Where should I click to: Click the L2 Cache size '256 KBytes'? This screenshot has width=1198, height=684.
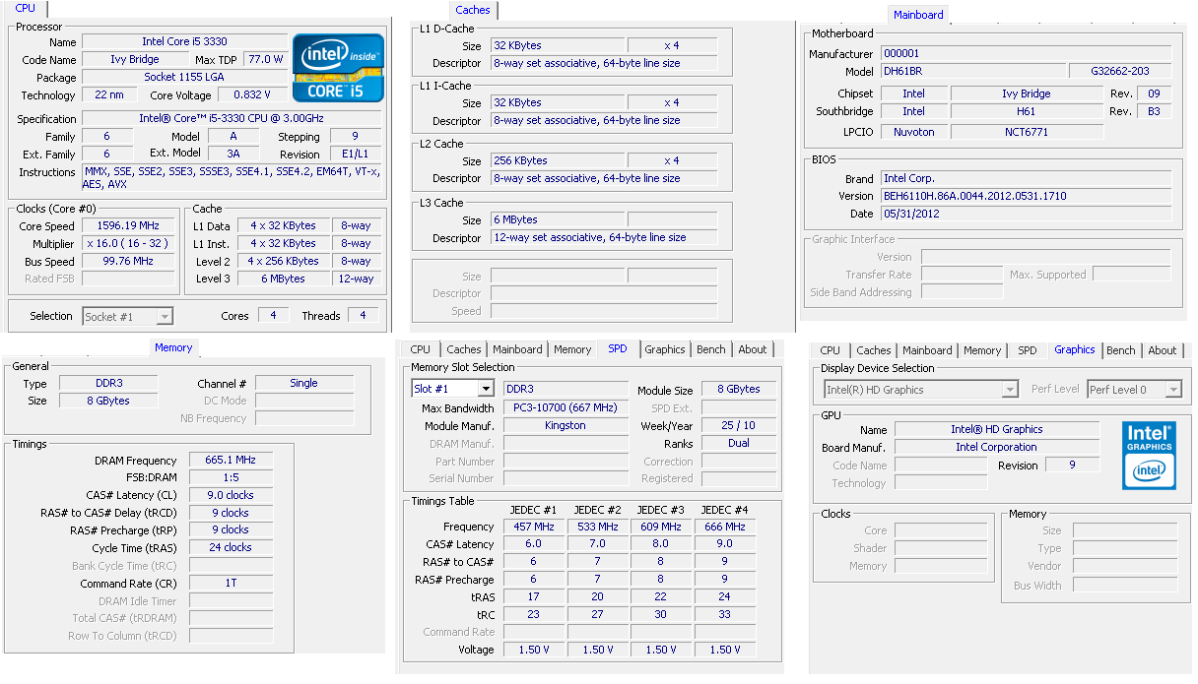coord(557,160)
